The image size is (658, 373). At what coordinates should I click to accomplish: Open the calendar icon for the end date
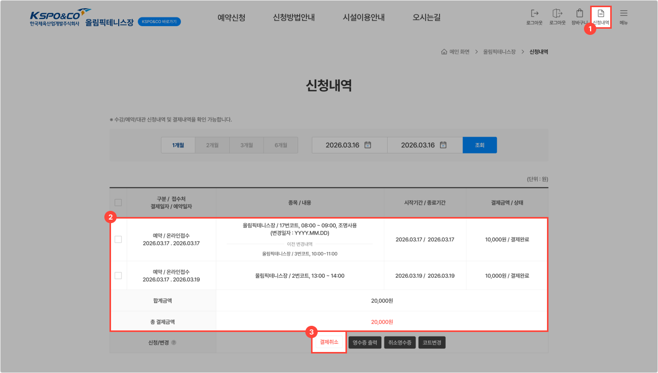point(443,145)
